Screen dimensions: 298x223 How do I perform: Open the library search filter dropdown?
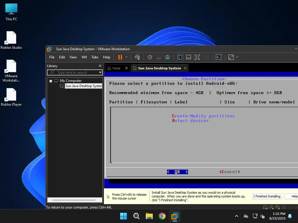tap(100, 72)
